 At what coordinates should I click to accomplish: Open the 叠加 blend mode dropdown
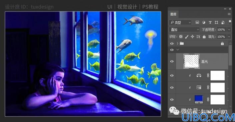[184, 30]
